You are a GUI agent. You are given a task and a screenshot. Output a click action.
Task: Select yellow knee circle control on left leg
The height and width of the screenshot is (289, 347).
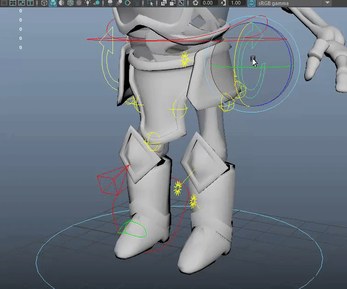point(153,141)
